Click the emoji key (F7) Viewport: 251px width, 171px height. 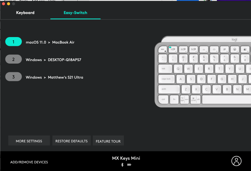235,49
